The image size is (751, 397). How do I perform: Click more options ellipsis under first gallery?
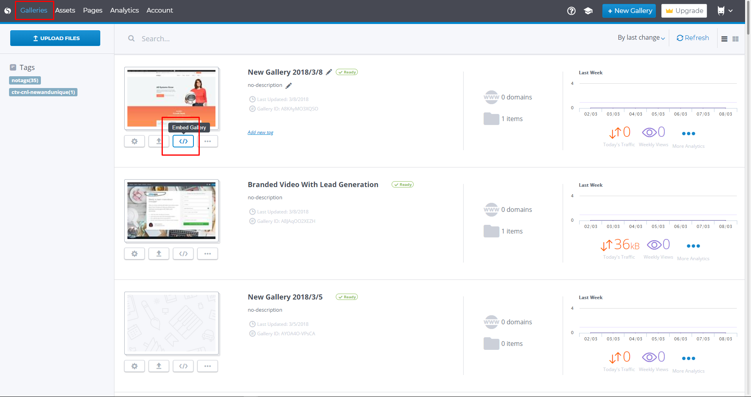[x=208, y=141]
